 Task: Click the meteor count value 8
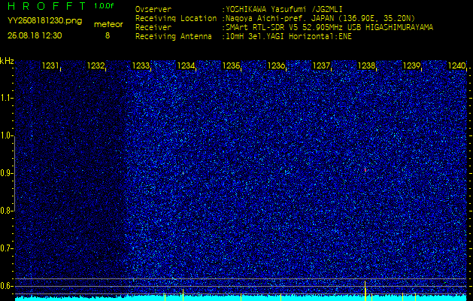coord(108,35)
